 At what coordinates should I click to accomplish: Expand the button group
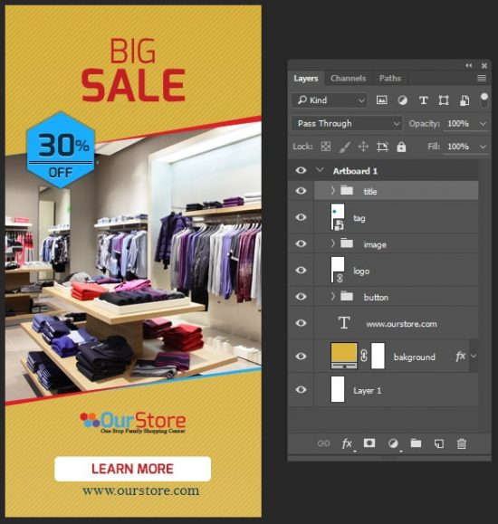[x=332, y=296]
